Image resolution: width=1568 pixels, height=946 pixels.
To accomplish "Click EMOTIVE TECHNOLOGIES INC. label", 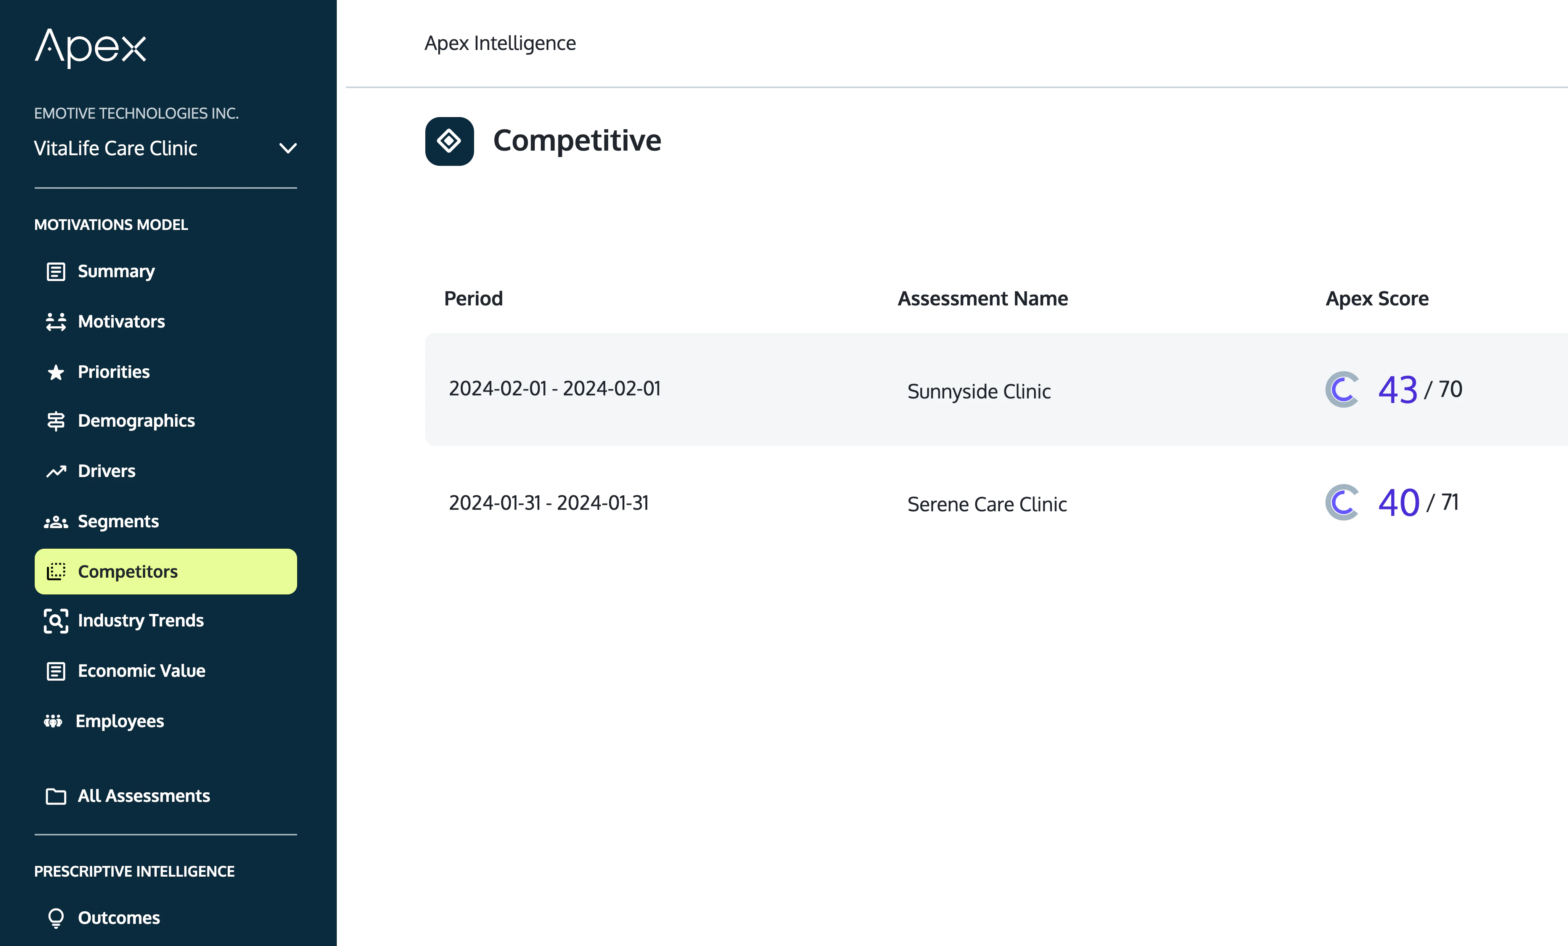I will (x=136, y=113).
